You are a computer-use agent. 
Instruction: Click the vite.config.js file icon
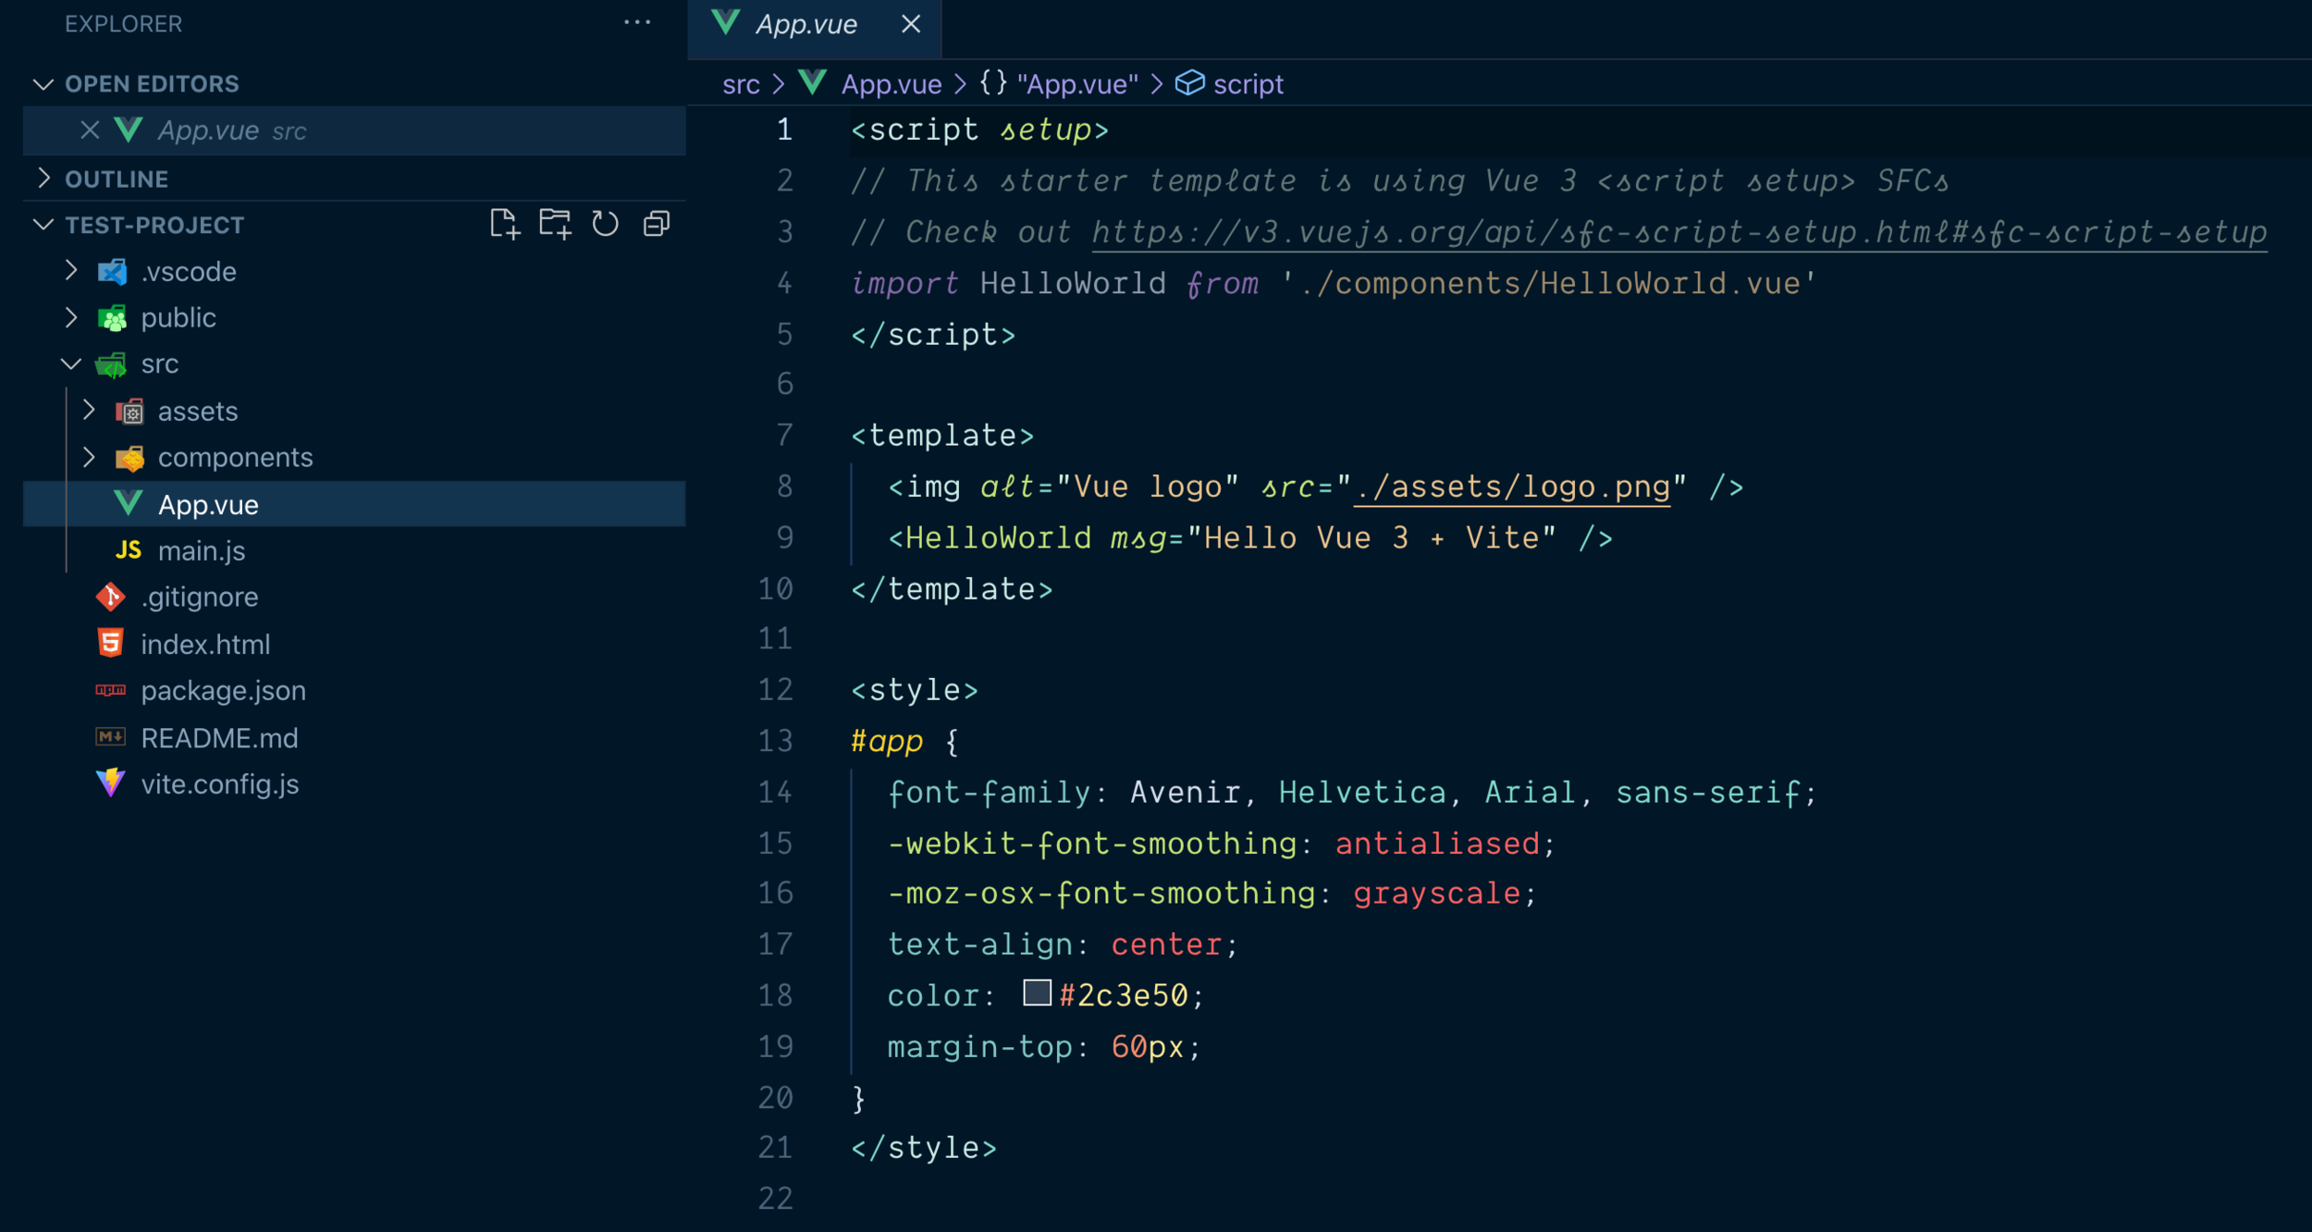(x=110, y=783)
